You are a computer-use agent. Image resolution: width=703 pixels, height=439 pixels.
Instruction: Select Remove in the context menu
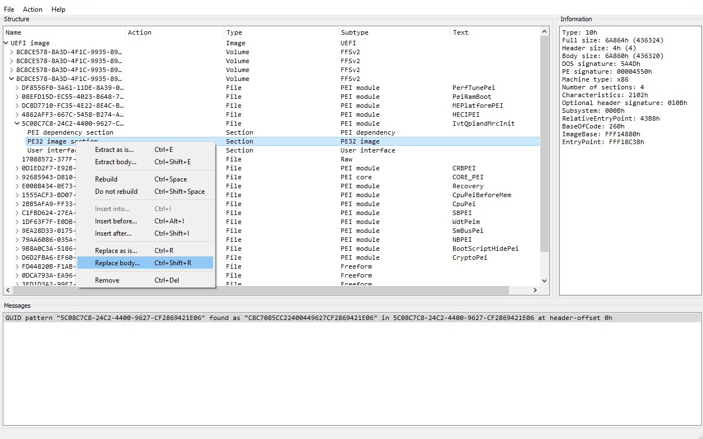[145, 280]
